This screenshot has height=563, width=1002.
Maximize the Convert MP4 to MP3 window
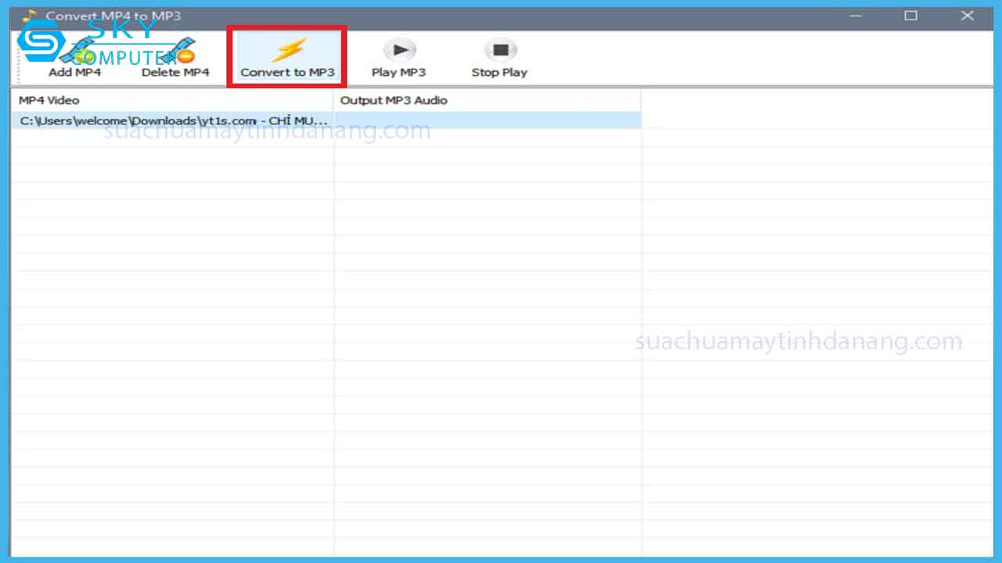click(910, 16)
